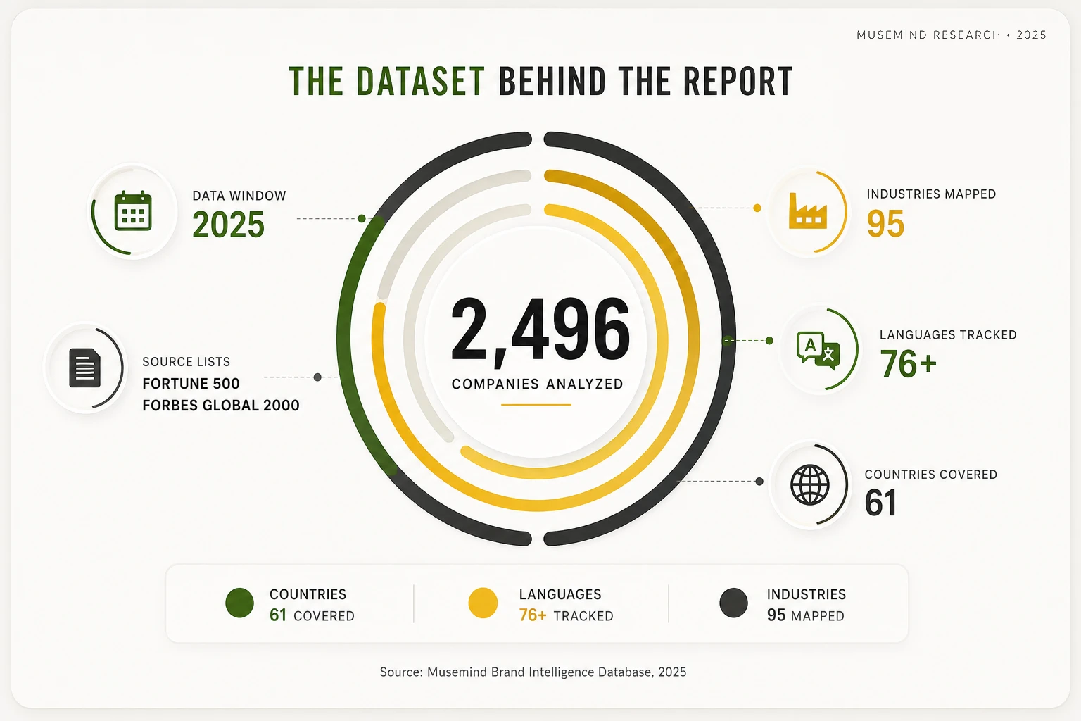Click the legend COUNTRIES heading

point(308,594)
